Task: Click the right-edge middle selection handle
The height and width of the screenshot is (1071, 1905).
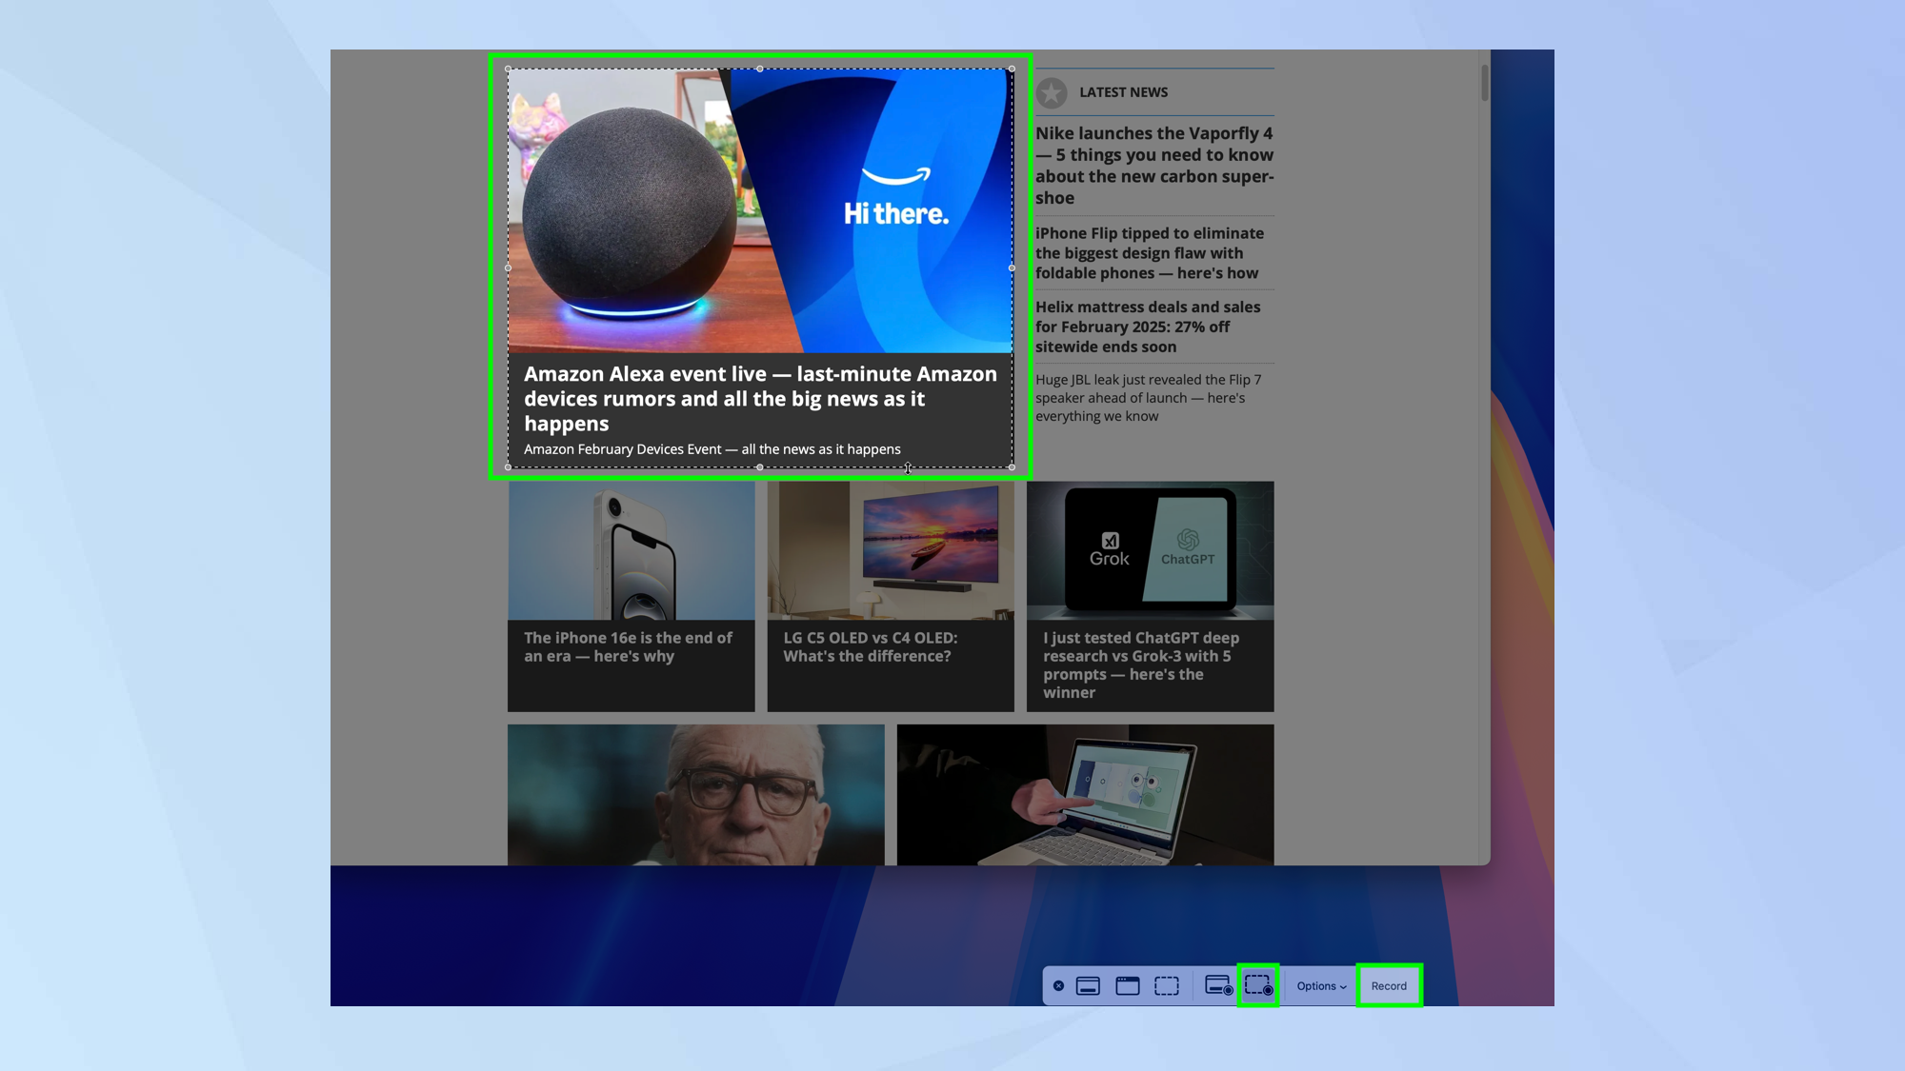Action: [x=1012, y=268]
